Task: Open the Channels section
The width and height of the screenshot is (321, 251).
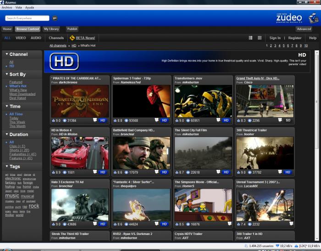Action: click(56, 38)
